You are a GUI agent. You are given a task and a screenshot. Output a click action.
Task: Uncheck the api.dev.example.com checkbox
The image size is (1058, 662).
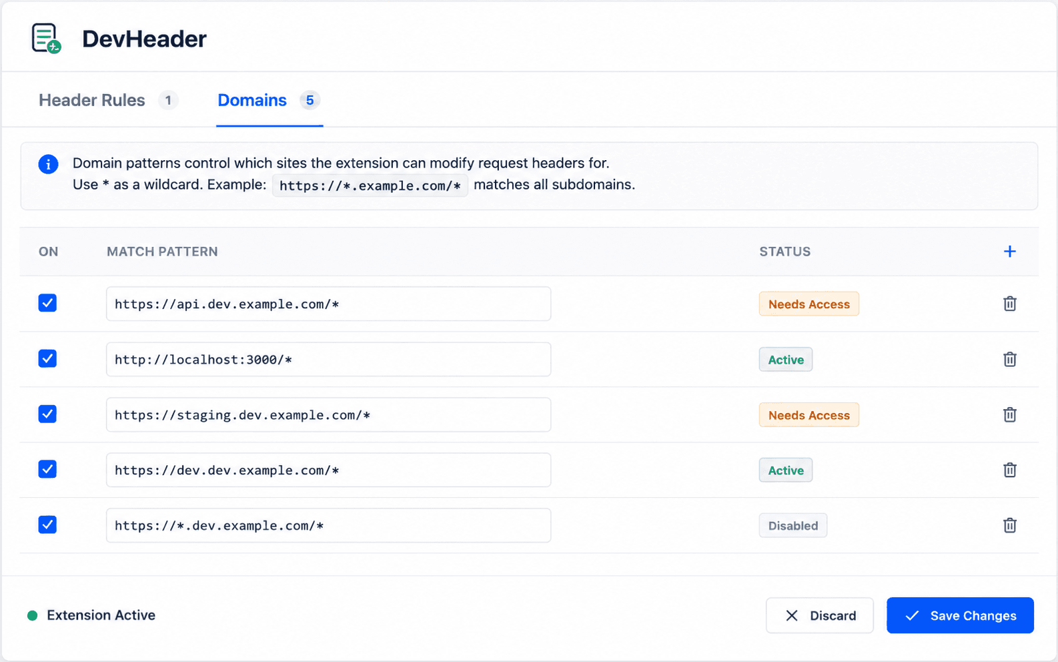click(x=47, y=303)
